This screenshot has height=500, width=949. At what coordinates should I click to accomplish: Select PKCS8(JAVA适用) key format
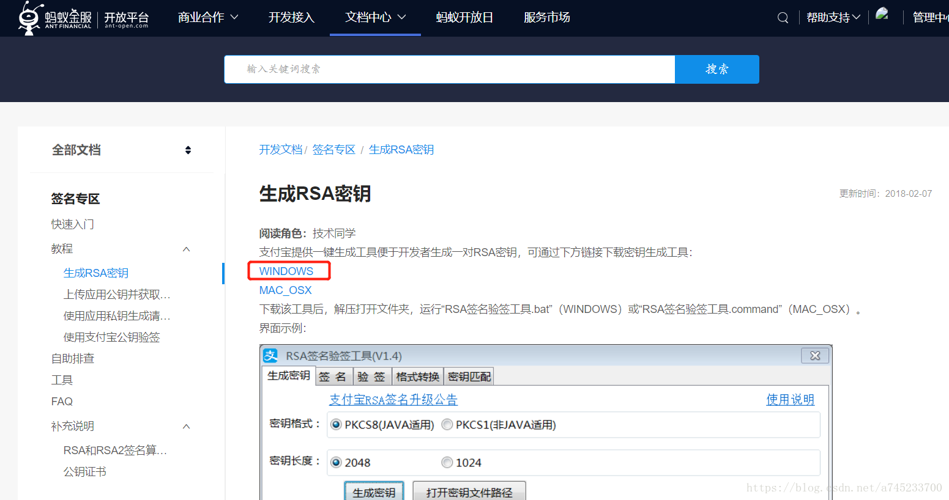coord(382,425)
